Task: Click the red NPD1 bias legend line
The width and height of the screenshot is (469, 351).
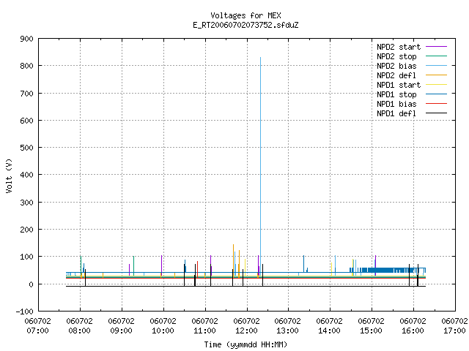Action: (437, 104)
